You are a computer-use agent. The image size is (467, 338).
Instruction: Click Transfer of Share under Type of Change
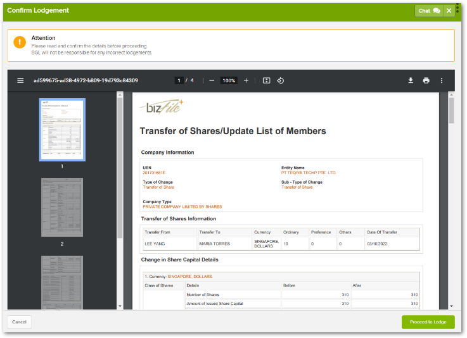(x=158, y=187)
